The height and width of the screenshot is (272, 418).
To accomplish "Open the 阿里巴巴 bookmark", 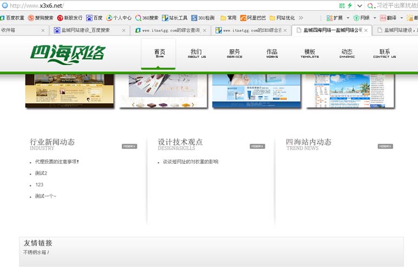I will (252, 18).
